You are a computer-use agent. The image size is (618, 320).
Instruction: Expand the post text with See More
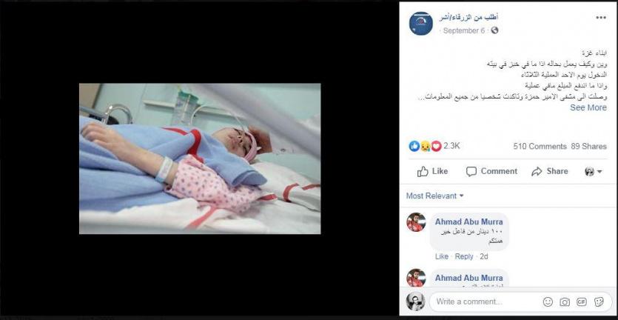point(588,107)
